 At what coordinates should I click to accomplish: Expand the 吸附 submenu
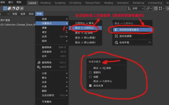[x=52, y=41]
